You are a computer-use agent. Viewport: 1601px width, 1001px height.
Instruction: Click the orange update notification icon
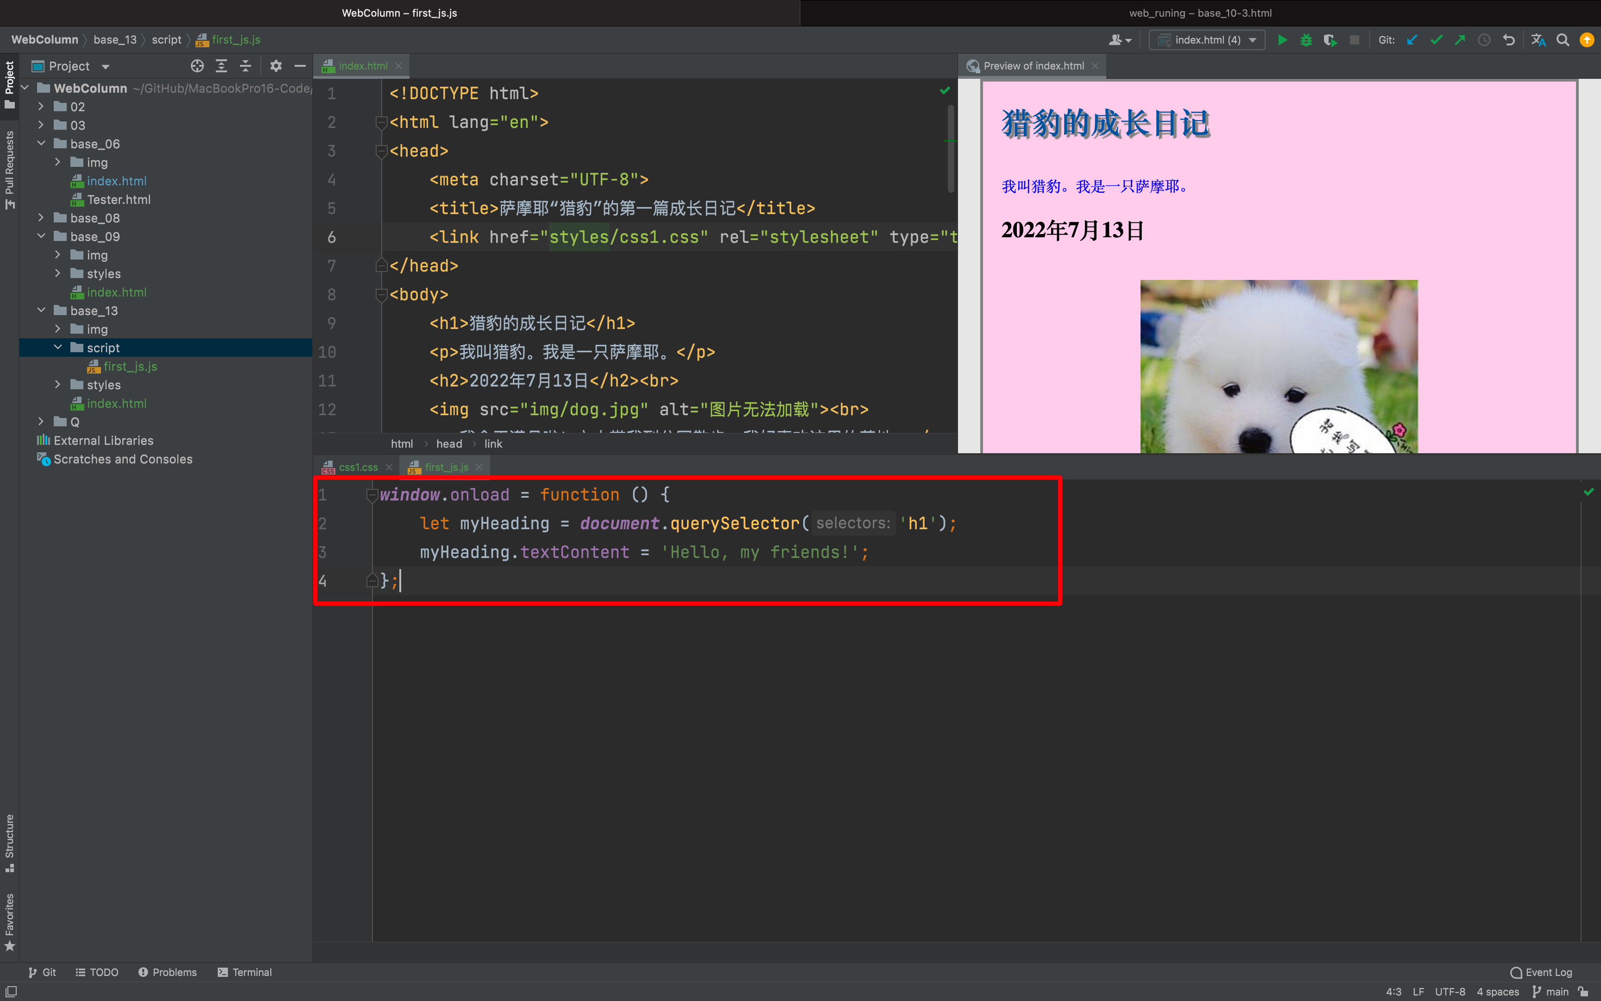1587,40
